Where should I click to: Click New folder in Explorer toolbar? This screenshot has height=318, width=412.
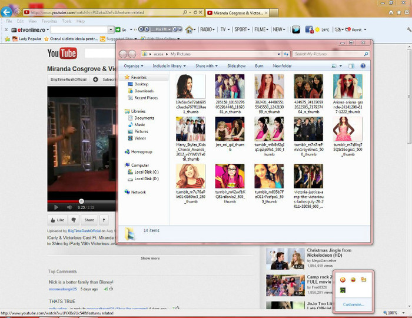point(282,66)
